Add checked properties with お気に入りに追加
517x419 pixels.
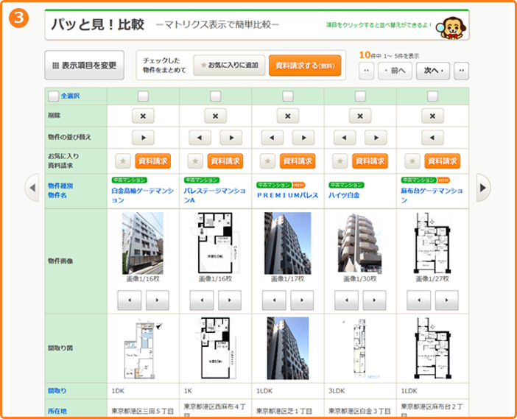[230, 66]
